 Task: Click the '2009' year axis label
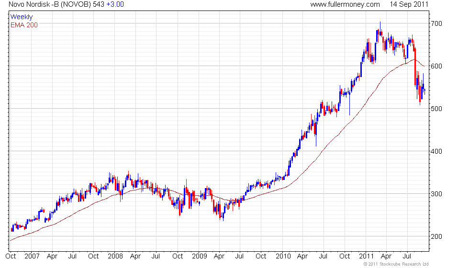(200, 257)
